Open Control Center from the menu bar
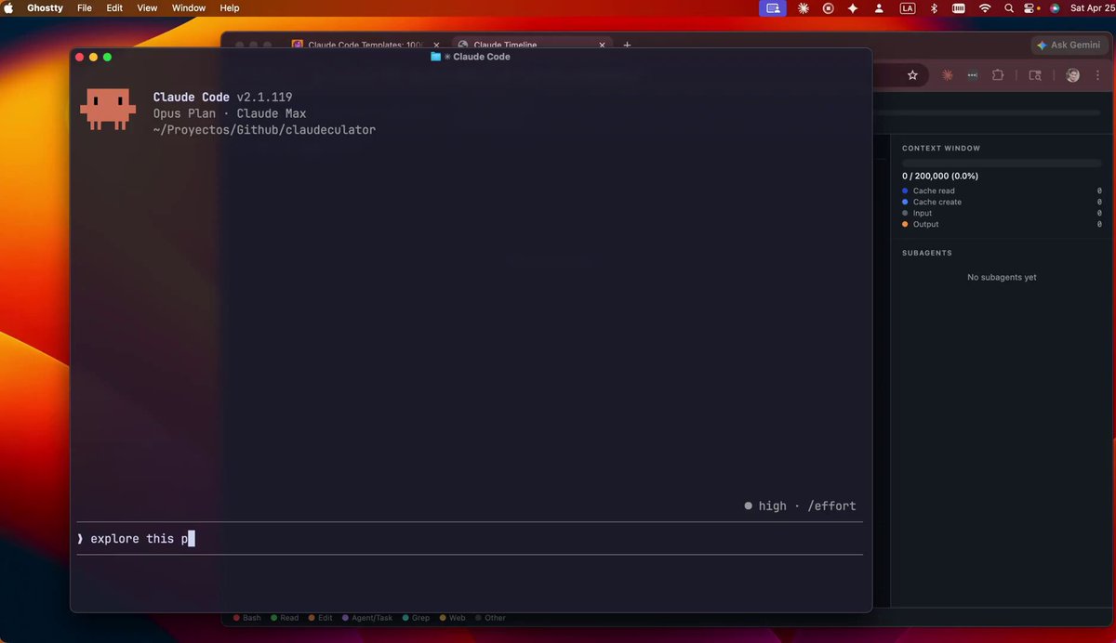 click(x=1030, y=7)
